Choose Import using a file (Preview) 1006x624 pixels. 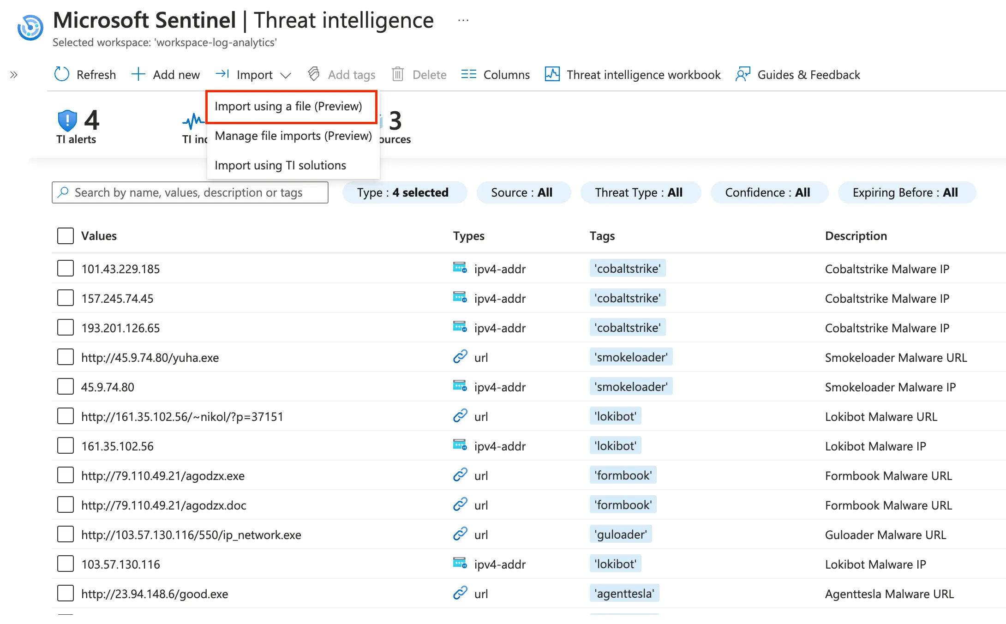[292, 107]
